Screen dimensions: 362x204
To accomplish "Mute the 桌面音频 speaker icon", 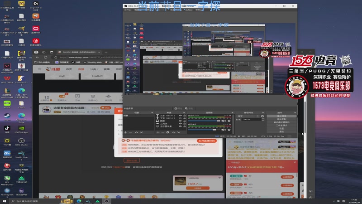I will (x=224, y=130).
